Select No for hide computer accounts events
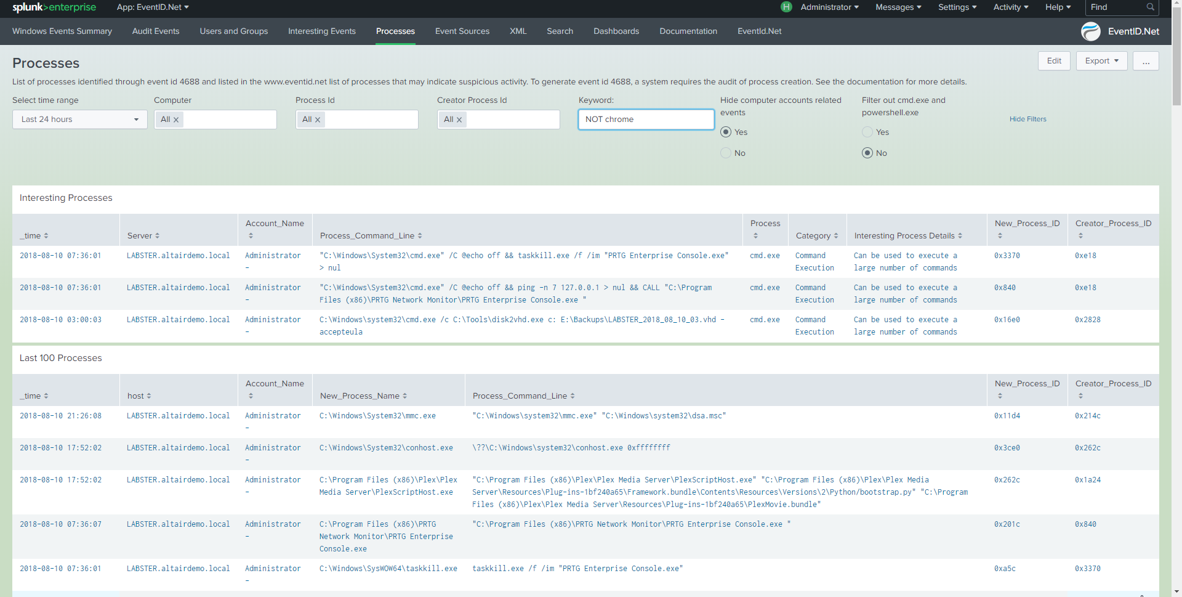 point(726,153)
